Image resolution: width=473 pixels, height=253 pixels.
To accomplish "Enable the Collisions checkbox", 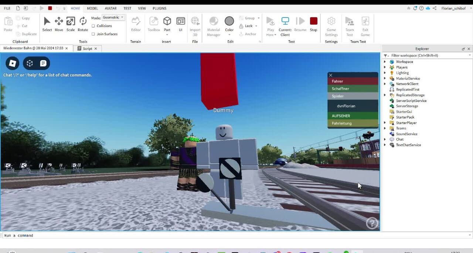I will (93, 26).
